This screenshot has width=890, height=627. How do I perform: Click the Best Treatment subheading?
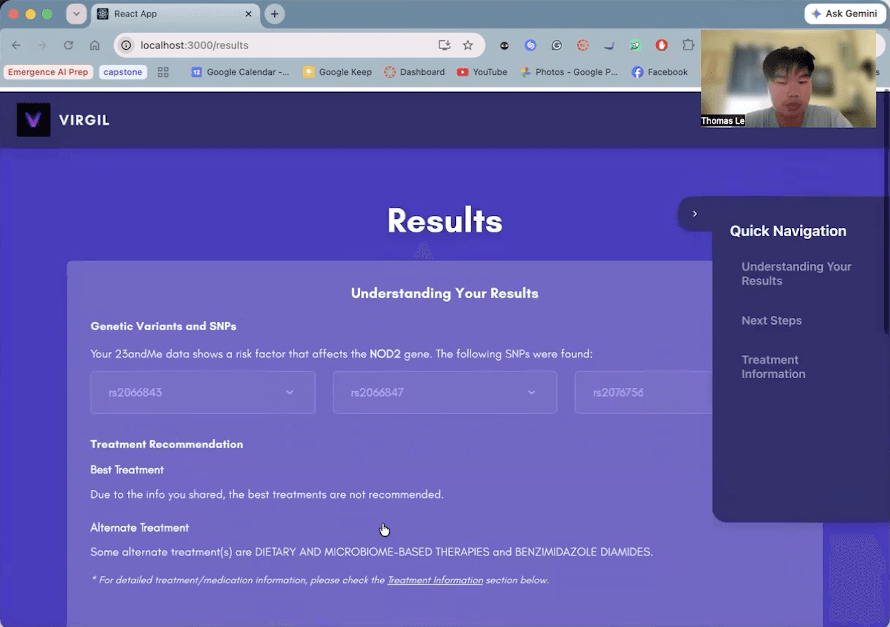pos(127,470)
